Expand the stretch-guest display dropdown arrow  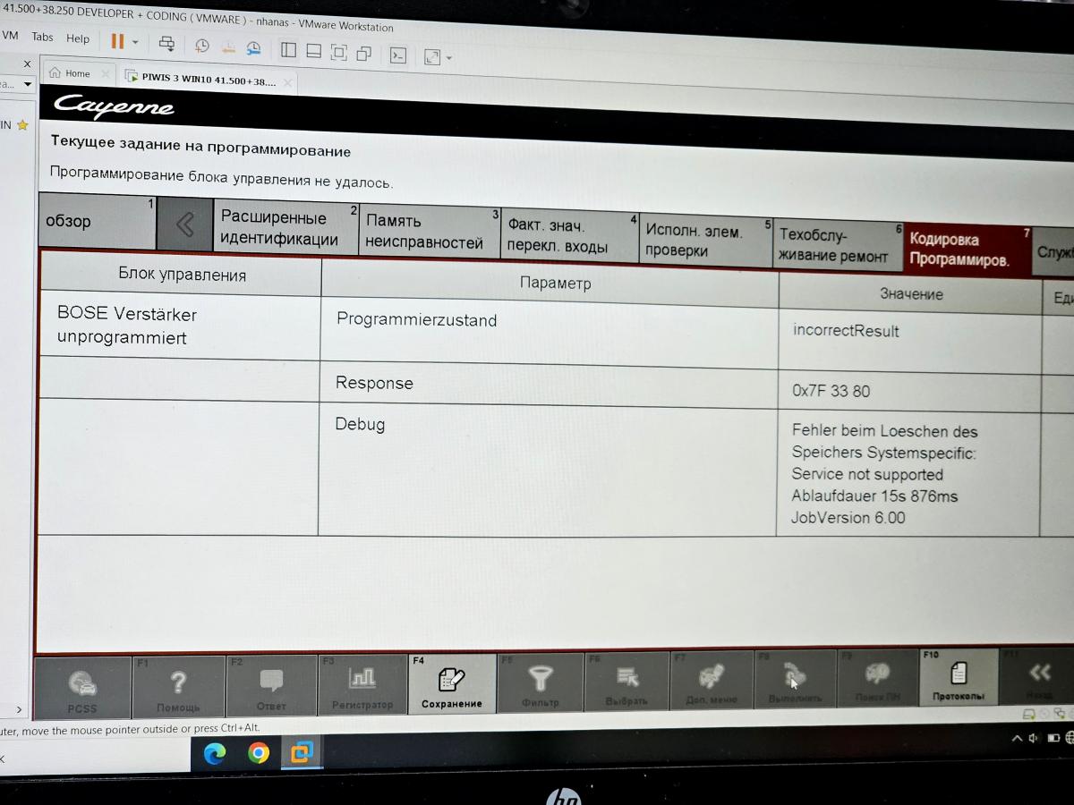point(449,58)
